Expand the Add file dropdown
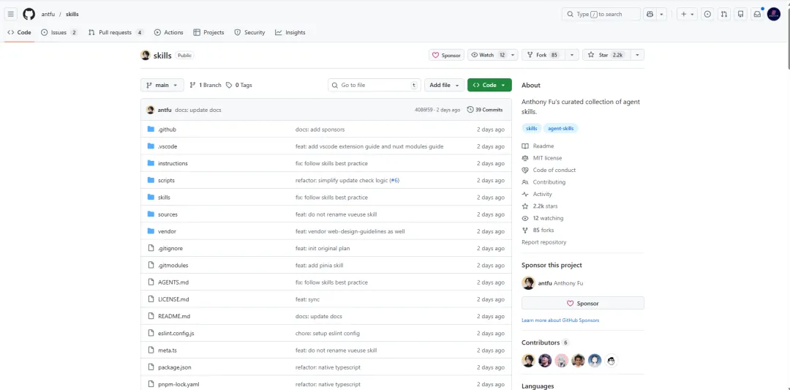 point(444,85)
